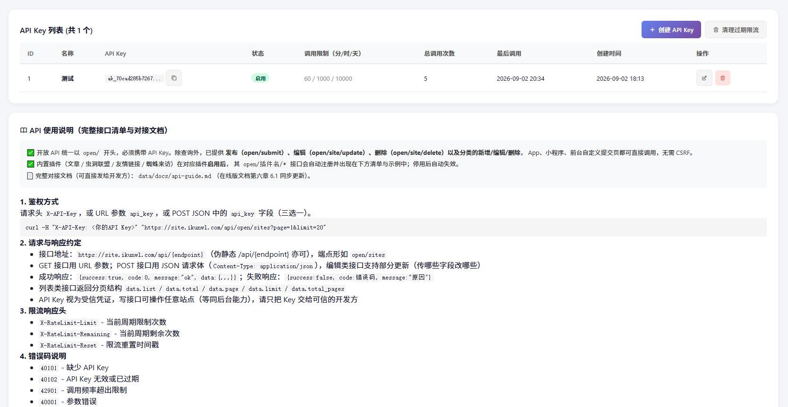Click the X-API-Key code in 鉴权方式
Viewport: 788px width, 407px height.
point(61,213)
